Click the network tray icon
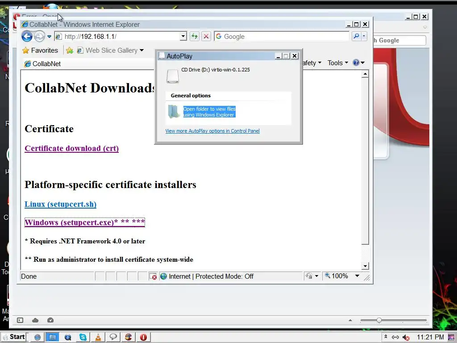 click(x=395, y=337)
